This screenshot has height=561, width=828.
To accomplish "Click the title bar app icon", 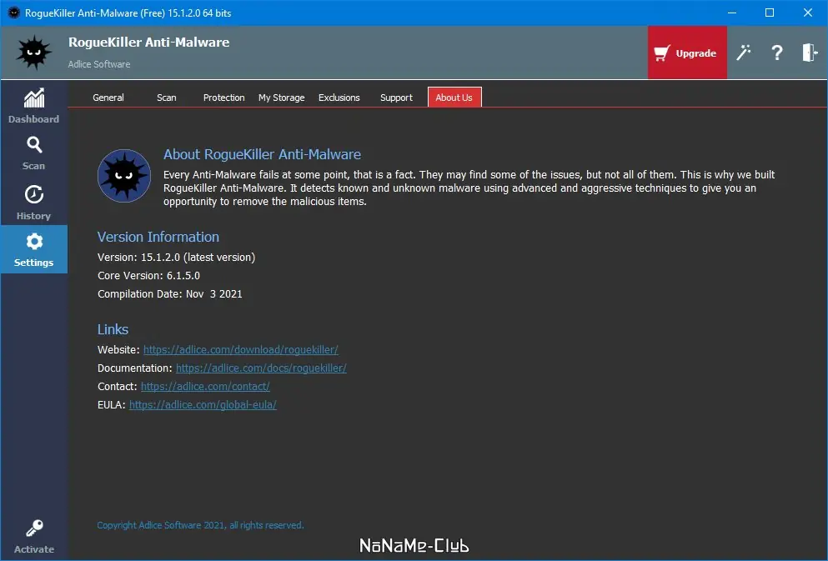I will pyautogui.click(x=13, y=13).
